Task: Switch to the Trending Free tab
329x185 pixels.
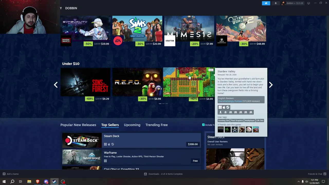Action: point(157,125)
